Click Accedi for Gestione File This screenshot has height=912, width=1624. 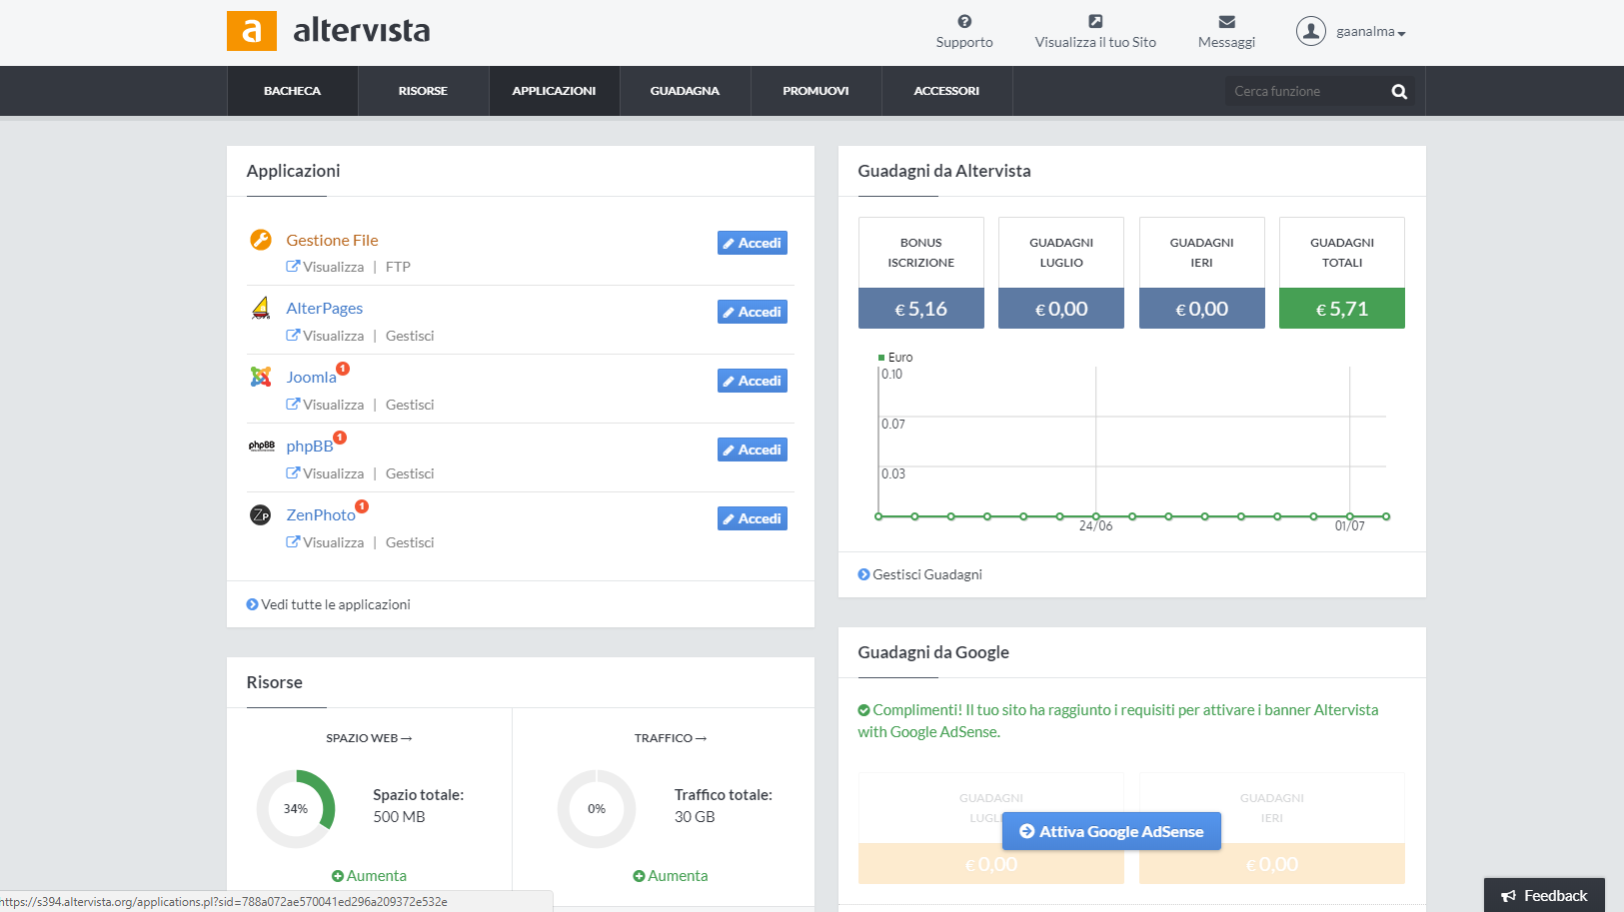[x=753, y=243]
